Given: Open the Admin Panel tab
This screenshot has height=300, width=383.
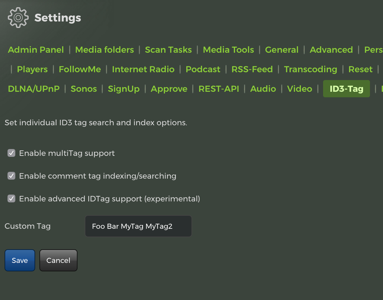Looking at the screenshot, I should [36, 50].
